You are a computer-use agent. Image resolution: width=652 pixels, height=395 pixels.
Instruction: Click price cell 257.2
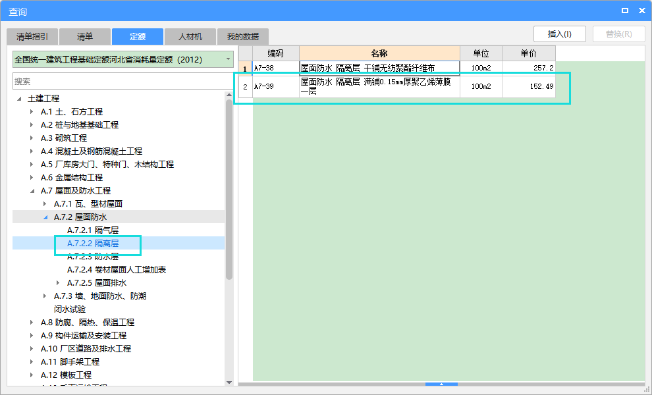[529, 68]
